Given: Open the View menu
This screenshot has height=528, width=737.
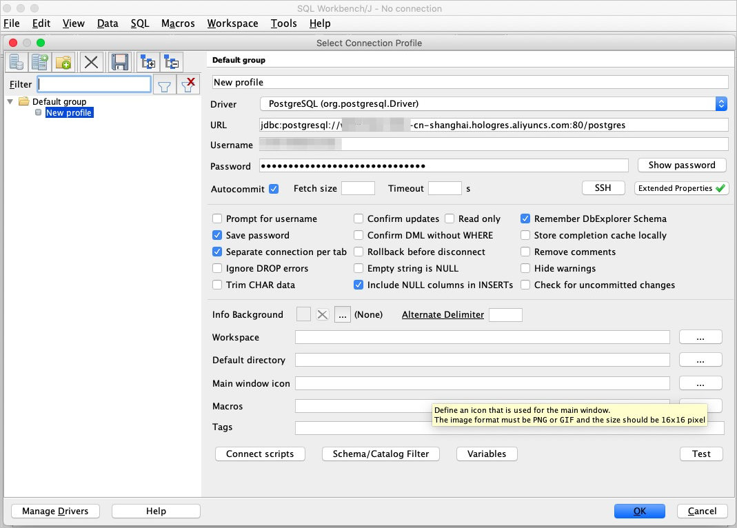Looking at the screenshot, I should (74, 23).
